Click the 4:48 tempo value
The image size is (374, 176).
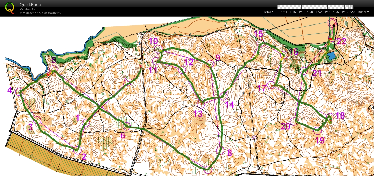[x=301, y=12]
